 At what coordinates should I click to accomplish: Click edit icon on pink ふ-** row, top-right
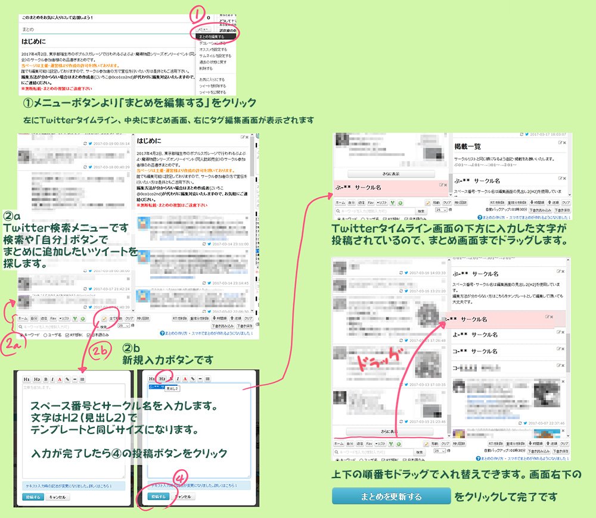[x=442, y=185]
